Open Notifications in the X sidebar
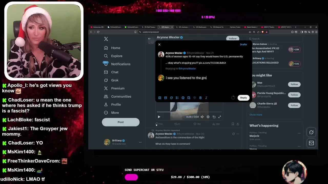 tap(117, 64)
